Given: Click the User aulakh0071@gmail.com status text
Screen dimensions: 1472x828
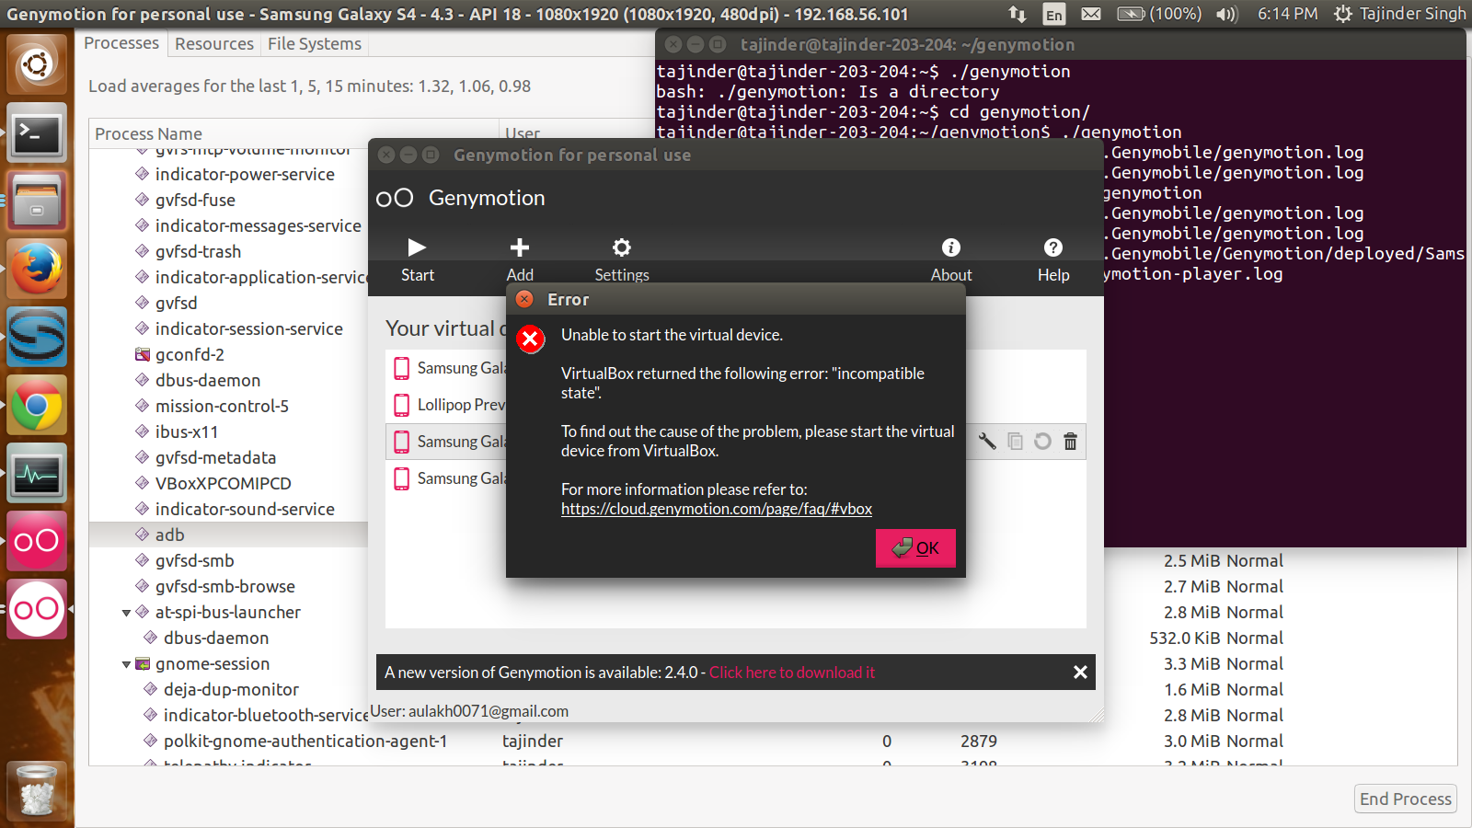Looking at the screenshot, I should click(x=469, y=711).
